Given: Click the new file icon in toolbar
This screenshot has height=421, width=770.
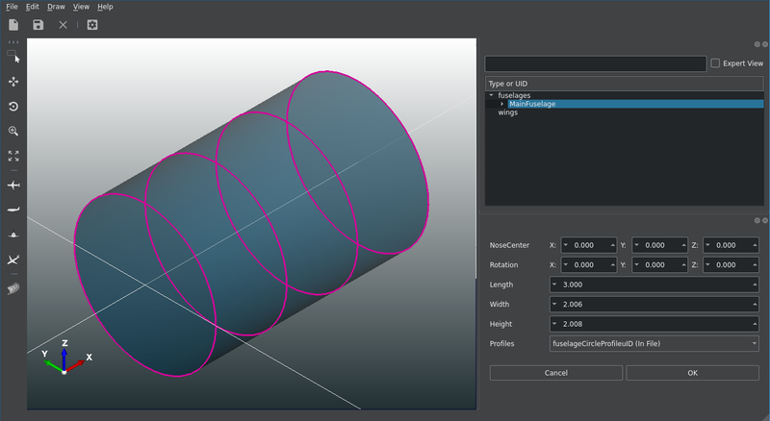Looking at the screenshot, I should click(13, 25).
